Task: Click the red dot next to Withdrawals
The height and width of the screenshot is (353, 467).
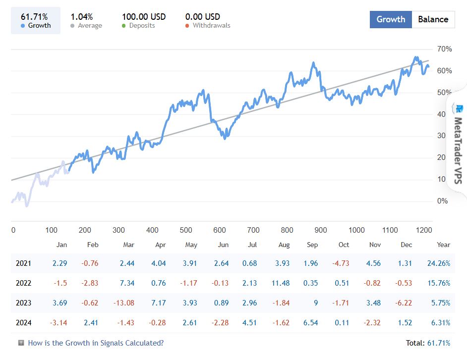Action: pos(187,26)
